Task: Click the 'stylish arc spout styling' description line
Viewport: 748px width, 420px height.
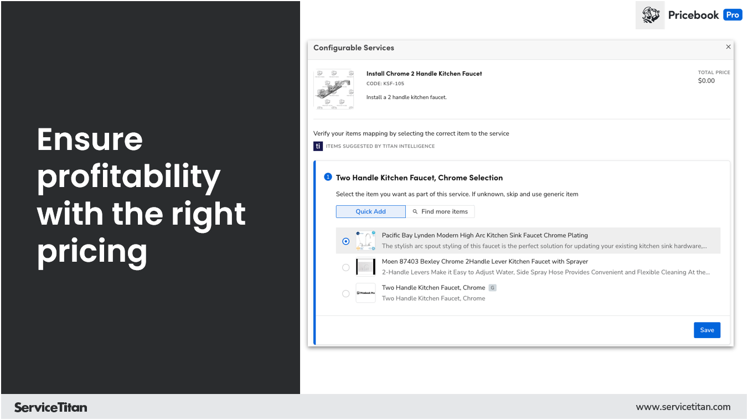Action: coord(544,246)
